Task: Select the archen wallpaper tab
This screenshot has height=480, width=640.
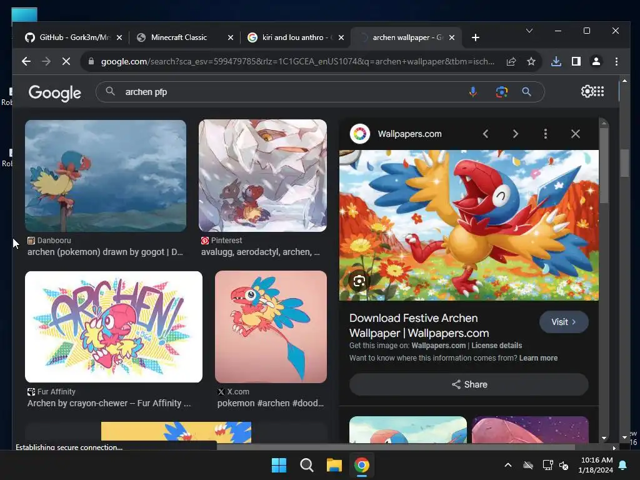Action: click(406, 37)
